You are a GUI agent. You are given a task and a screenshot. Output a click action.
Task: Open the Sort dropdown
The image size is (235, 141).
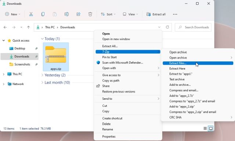[108, 14]
